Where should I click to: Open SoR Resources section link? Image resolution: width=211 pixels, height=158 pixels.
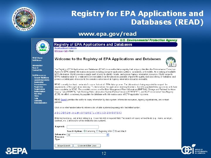39,75
